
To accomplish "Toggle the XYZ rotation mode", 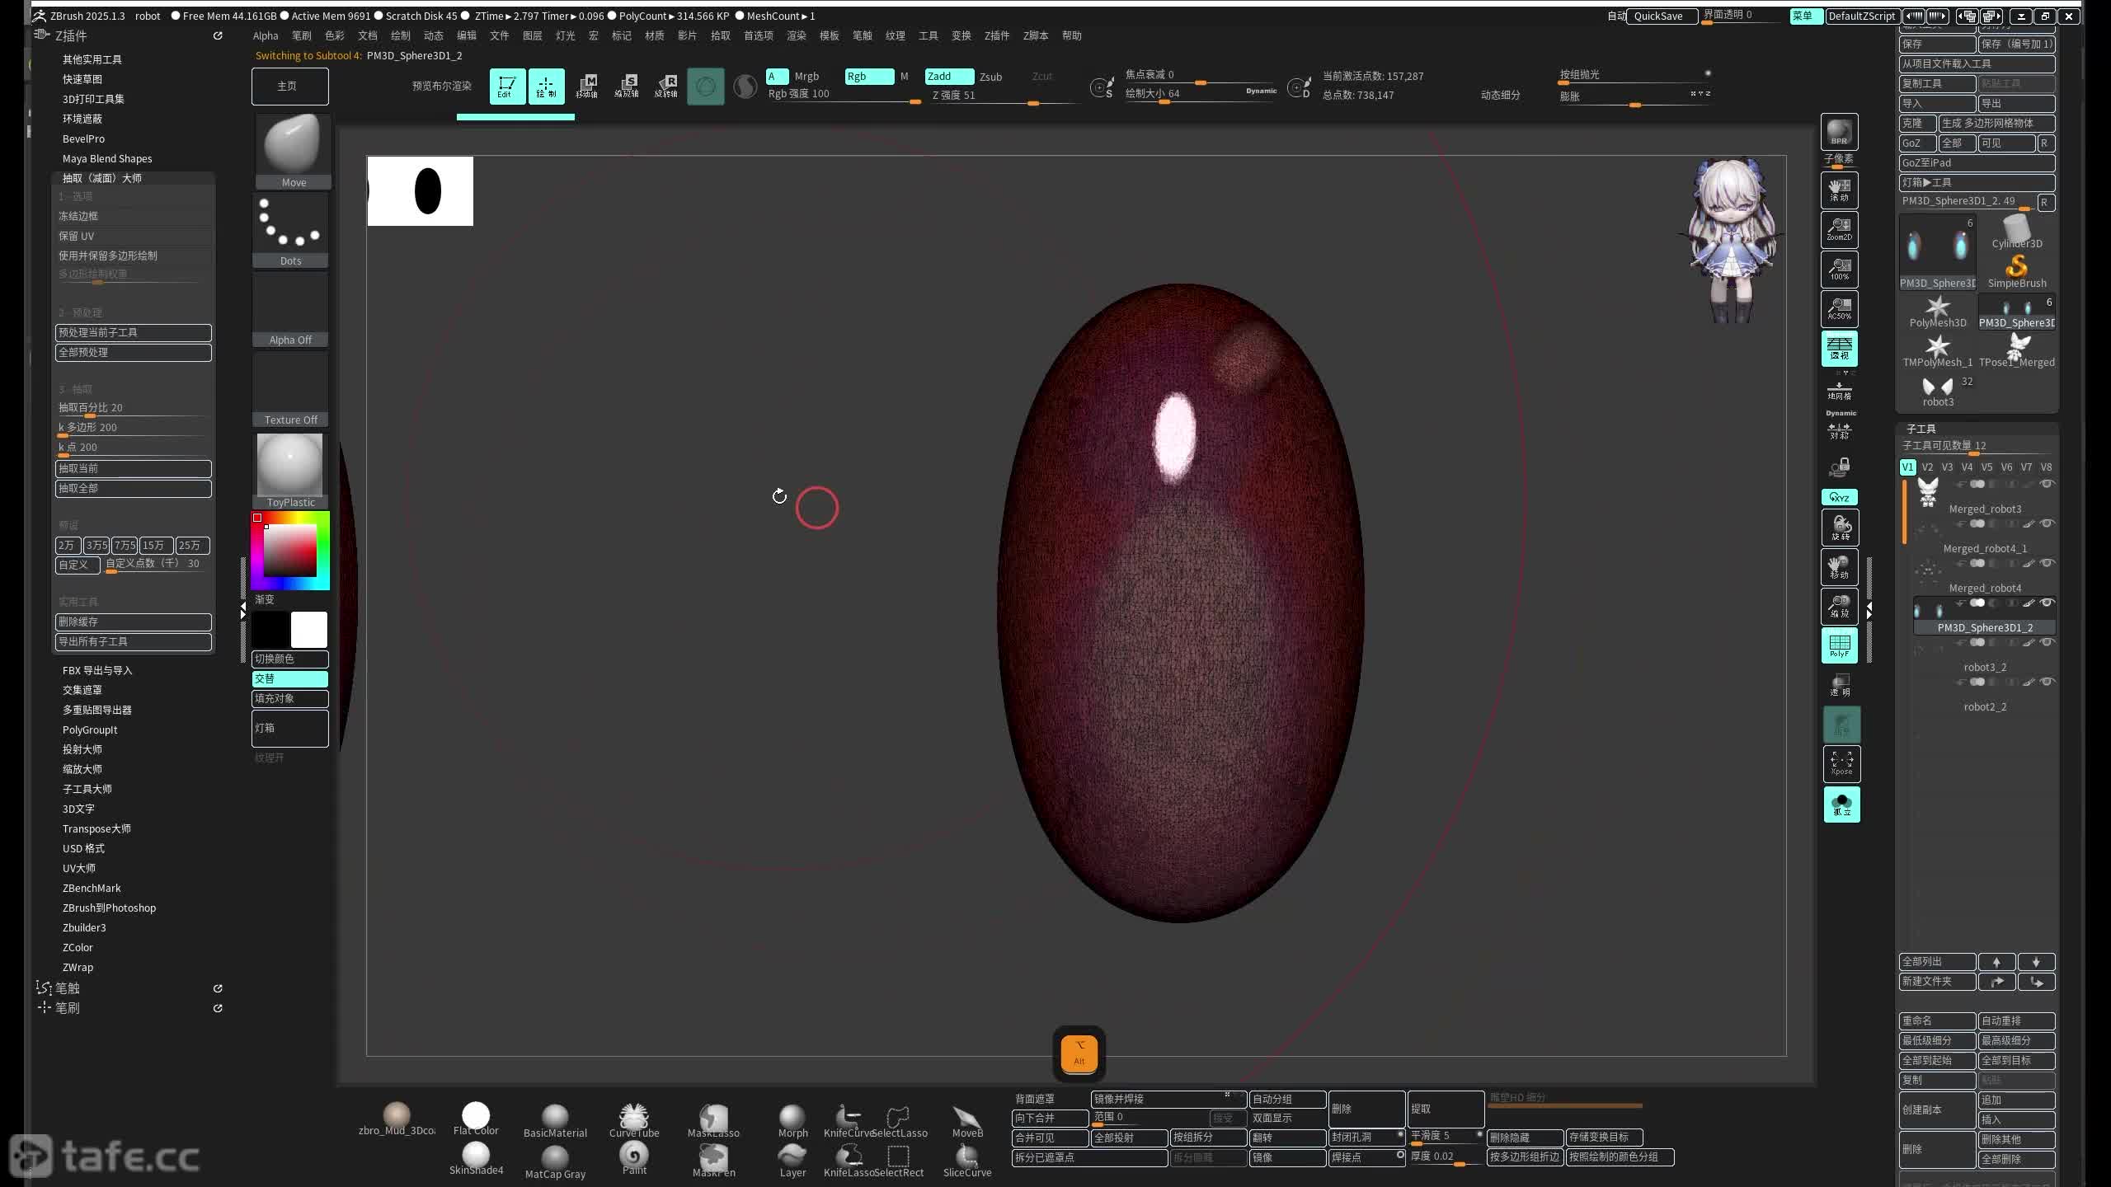I will 1839,497.
